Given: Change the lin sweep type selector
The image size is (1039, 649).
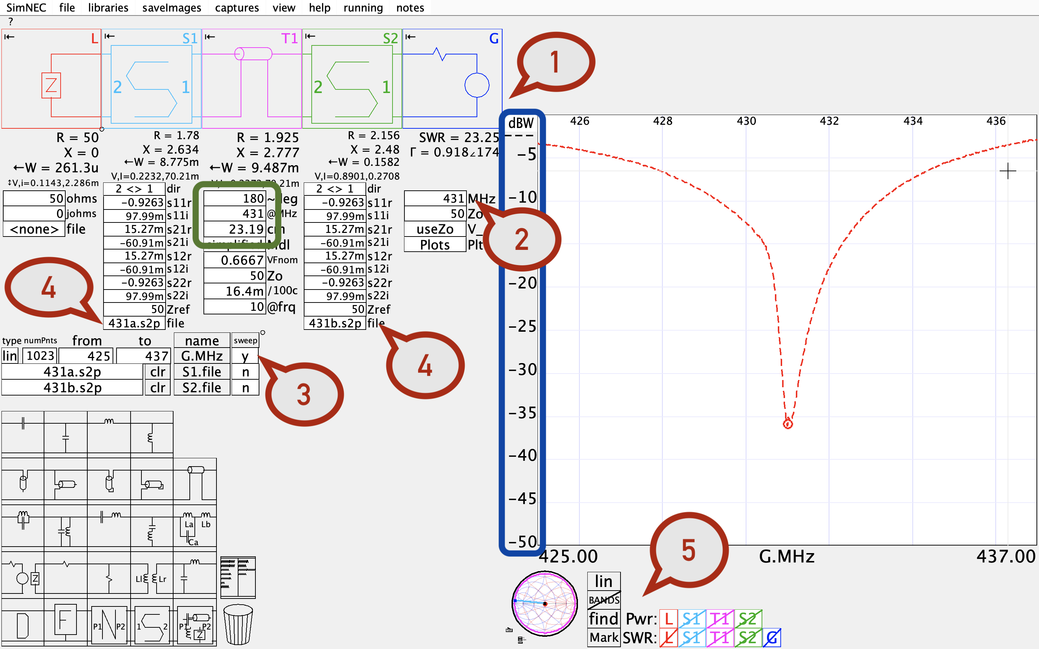Looking at the screenshot, I should [x=10, y=356].
